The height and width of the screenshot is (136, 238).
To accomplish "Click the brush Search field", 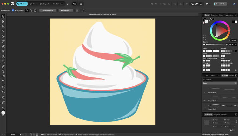I will [x=220, y=80].
